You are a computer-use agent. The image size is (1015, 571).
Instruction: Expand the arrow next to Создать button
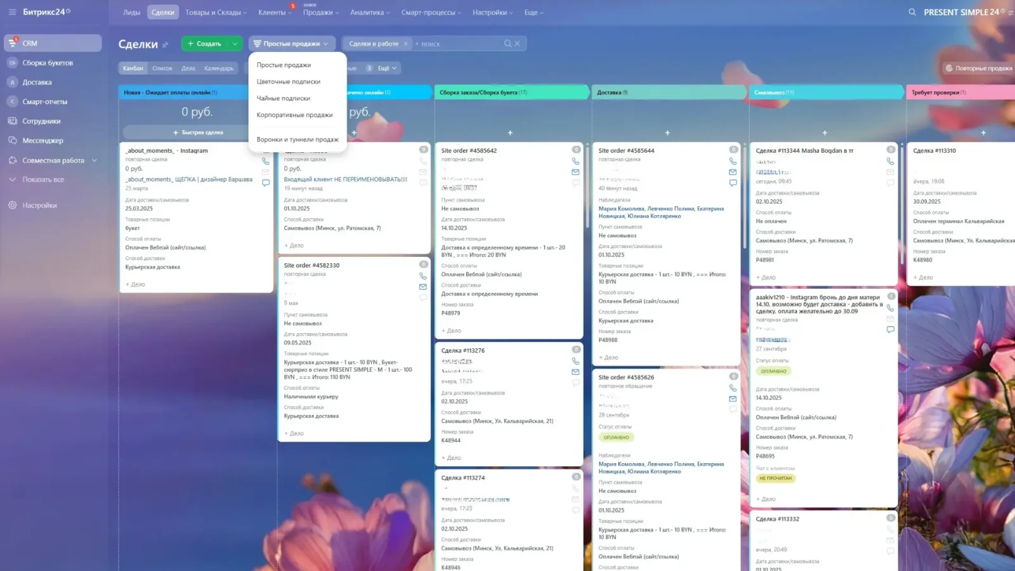[x=235, y=44]
